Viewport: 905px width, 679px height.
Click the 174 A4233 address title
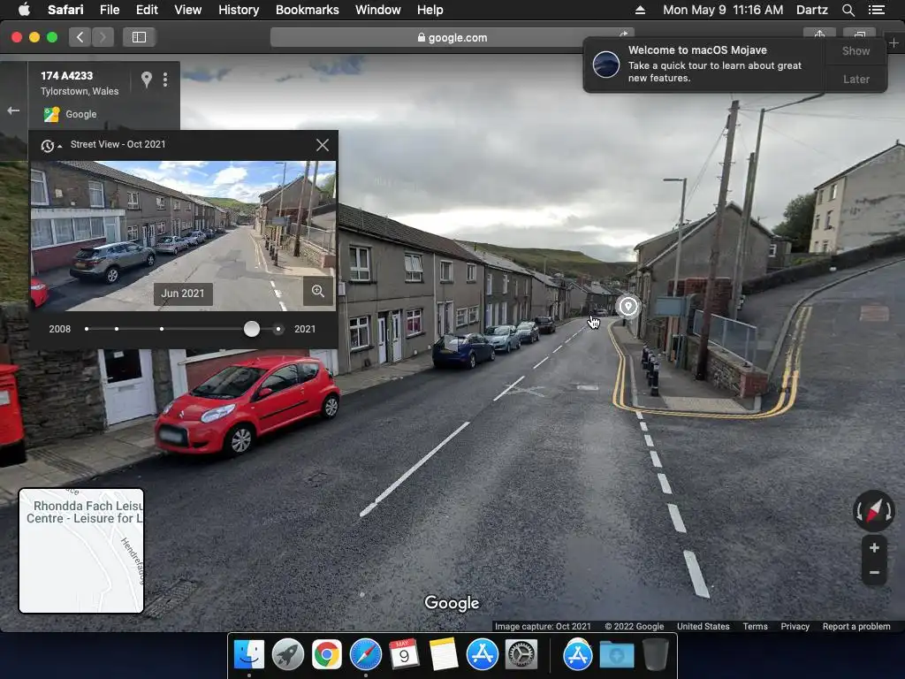66,76
